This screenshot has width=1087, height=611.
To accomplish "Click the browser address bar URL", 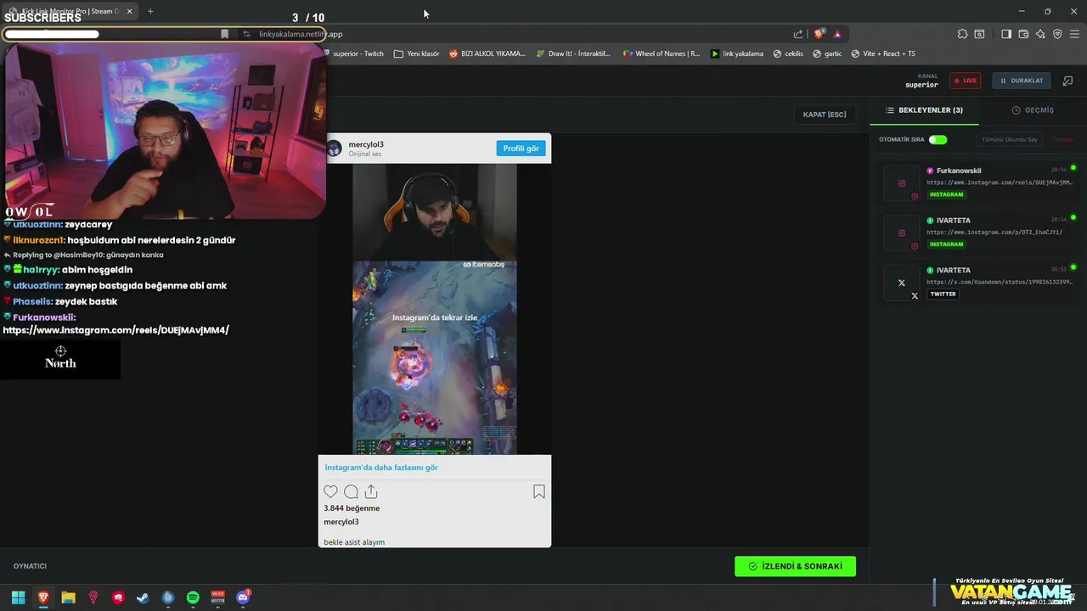I will 301,34.
